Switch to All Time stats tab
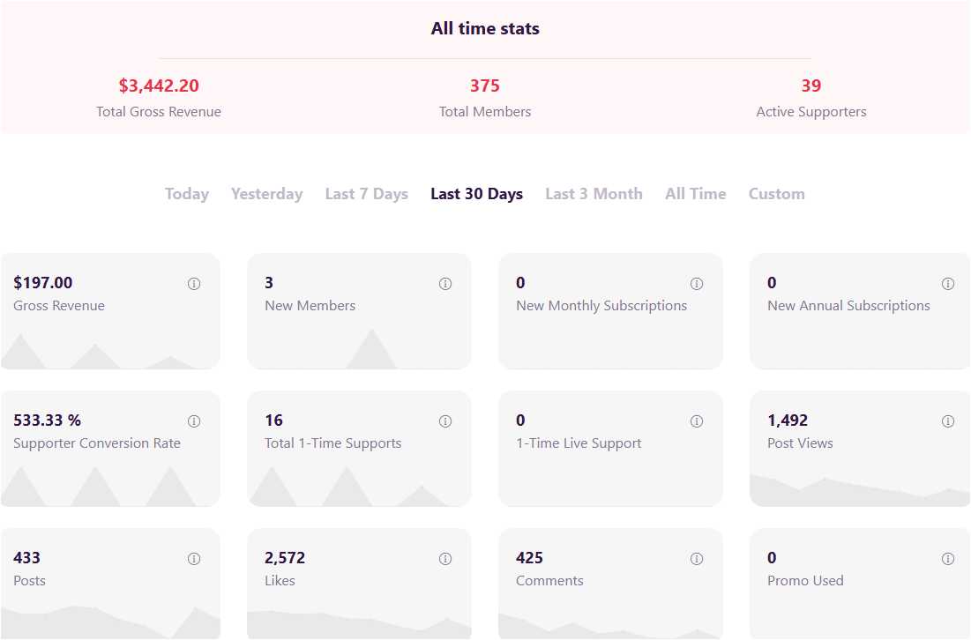 pyautogui.click(x=696, y=194)
